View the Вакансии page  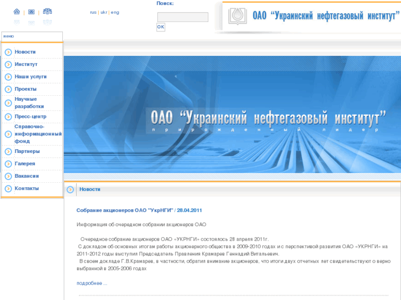pos(26,176)
